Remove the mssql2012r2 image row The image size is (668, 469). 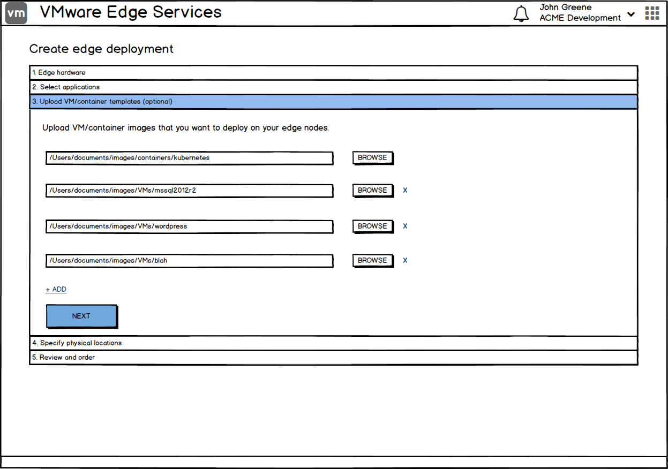click(x=405, y=190)
